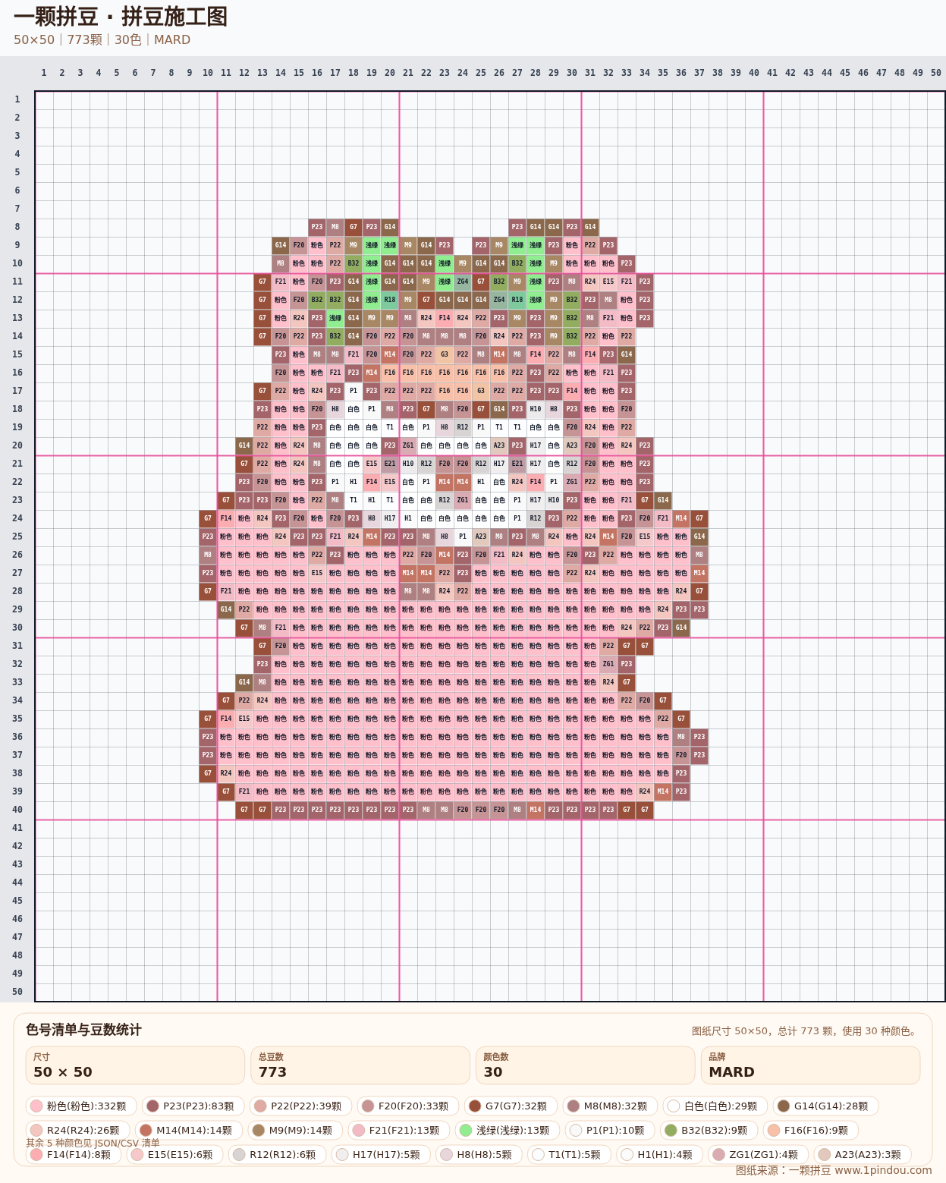
Task: Select the P23(P23):83颗 color chip
Action: 193,1106
